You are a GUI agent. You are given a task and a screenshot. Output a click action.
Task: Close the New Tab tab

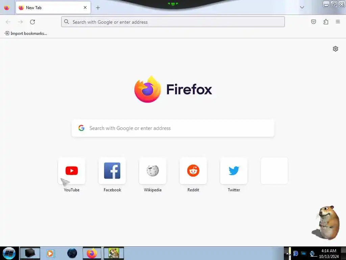tap(85, 7)
